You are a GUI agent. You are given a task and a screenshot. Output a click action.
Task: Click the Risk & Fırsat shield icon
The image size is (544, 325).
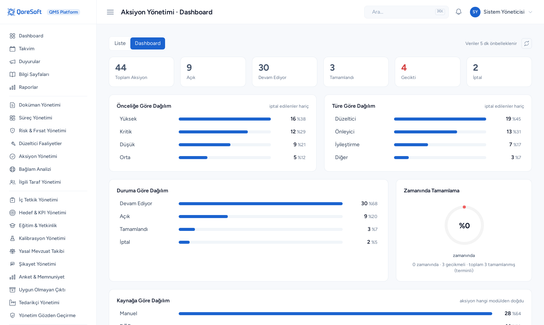(12, 131)
